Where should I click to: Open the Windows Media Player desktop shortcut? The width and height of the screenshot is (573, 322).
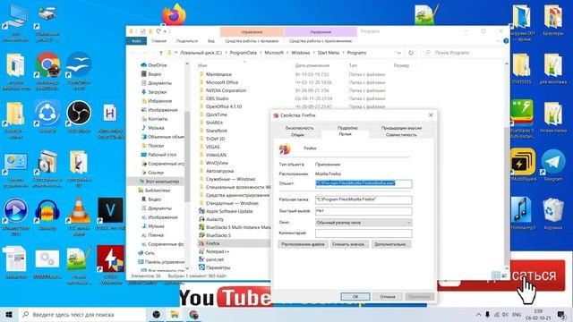(15, 216)
